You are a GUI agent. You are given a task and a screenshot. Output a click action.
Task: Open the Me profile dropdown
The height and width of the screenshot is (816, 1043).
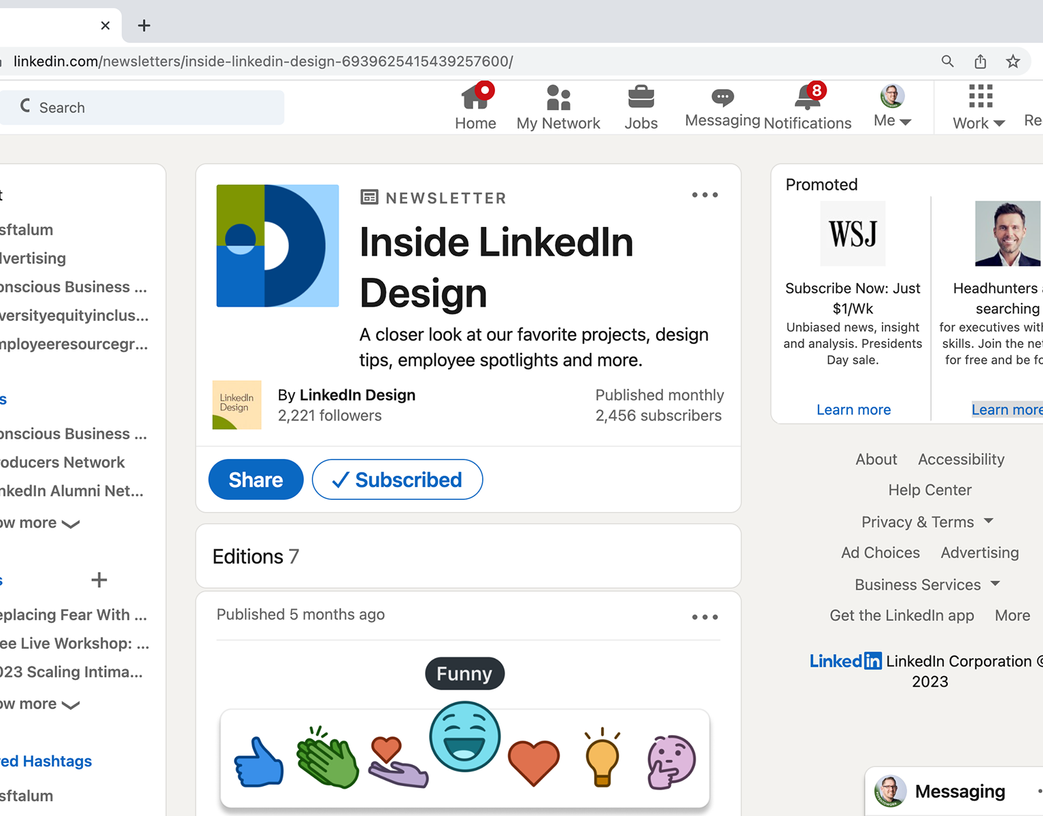[x=892, y=107]
